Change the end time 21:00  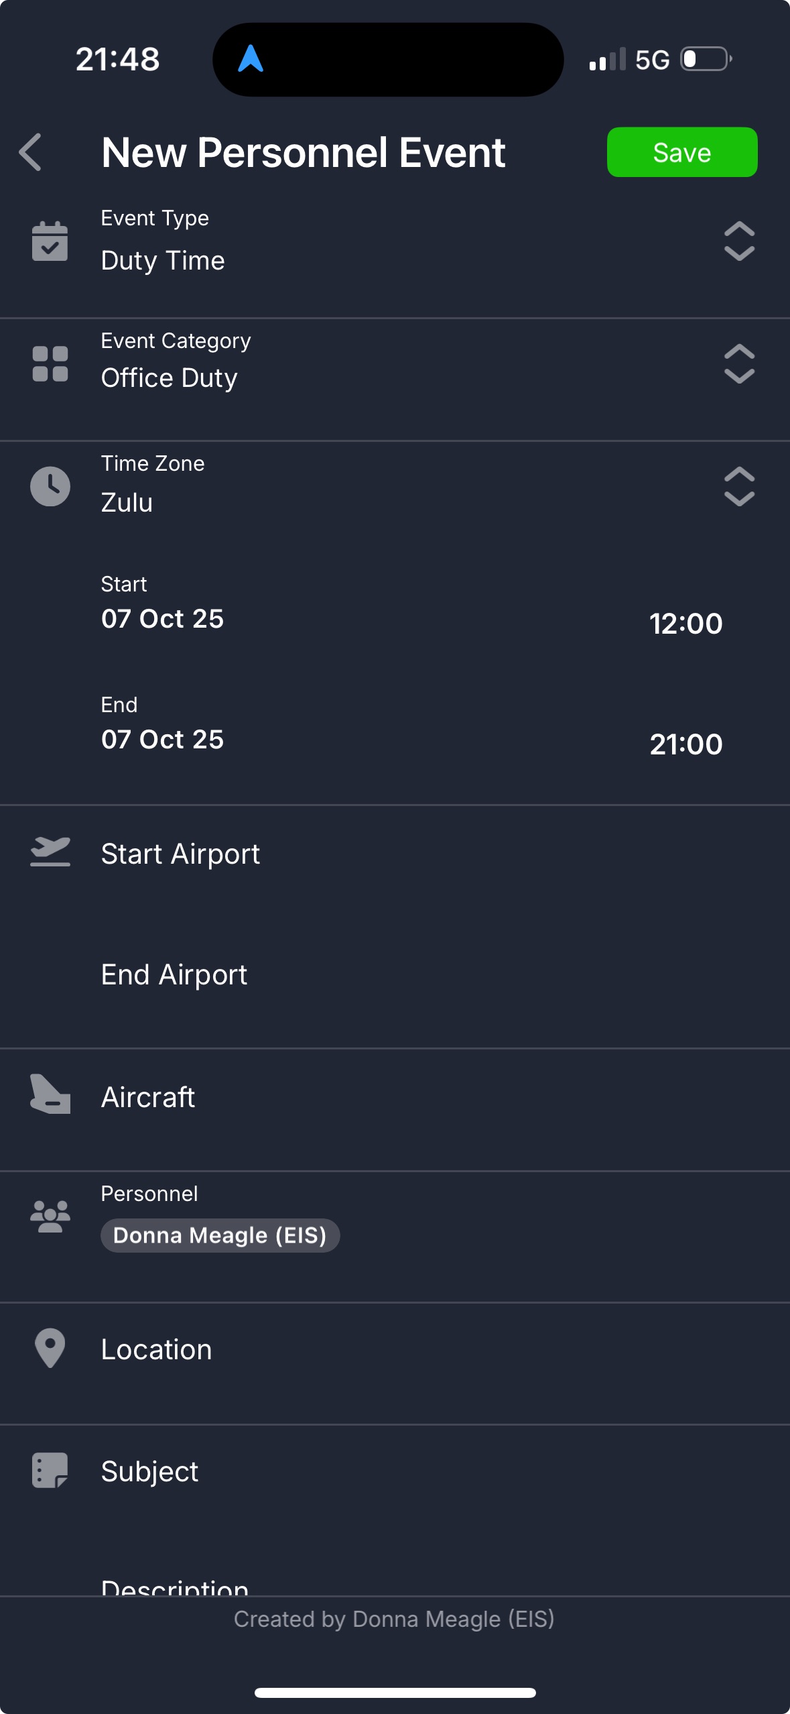tap(685, 744)
